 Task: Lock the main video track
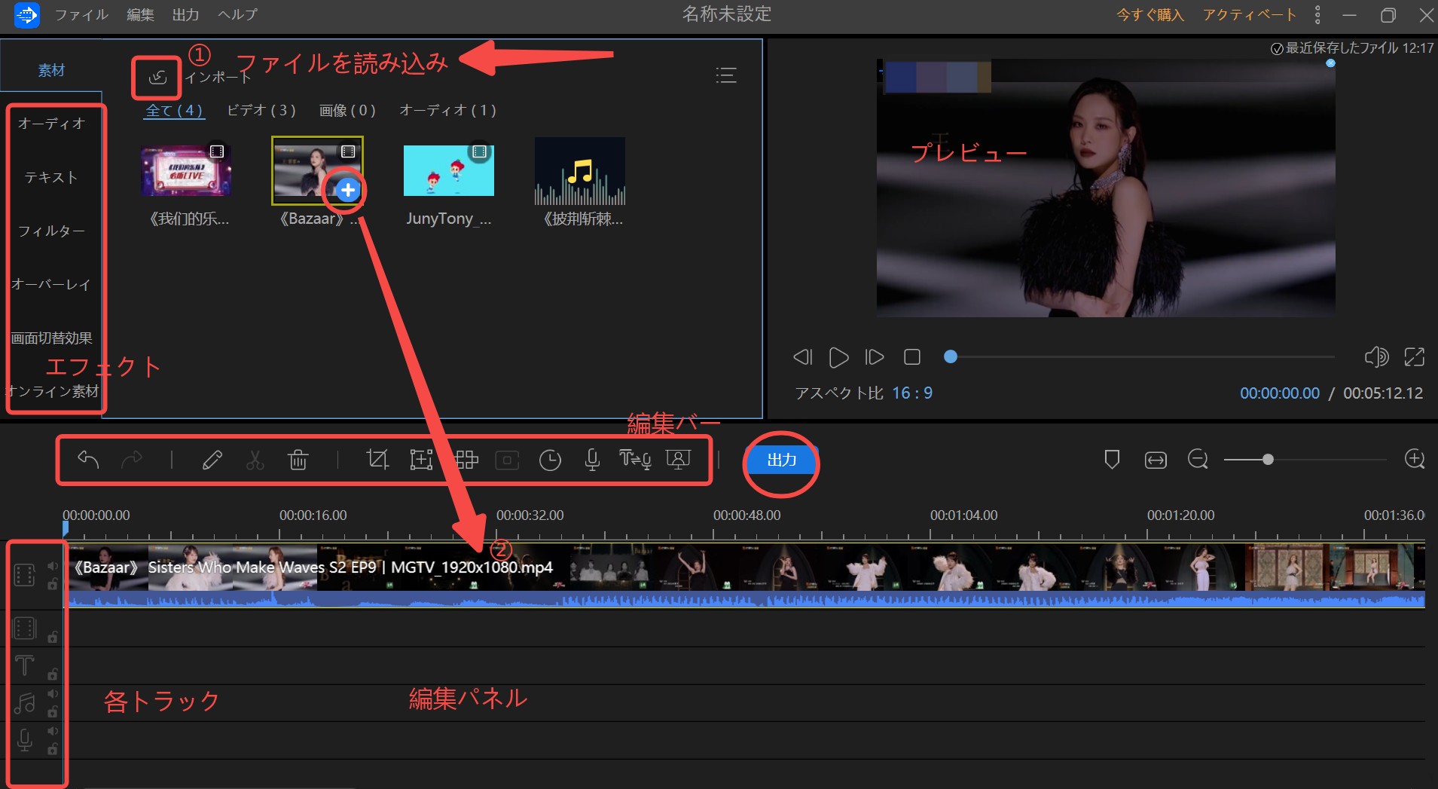point(53,584)
